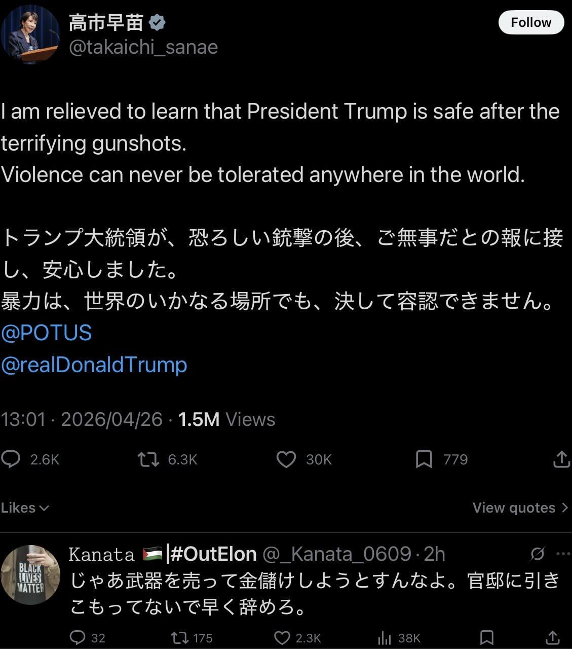The width and height of the screenshot is (572, 649).
Task: Open the @POTUS mention link
Action: click(47, 333)
